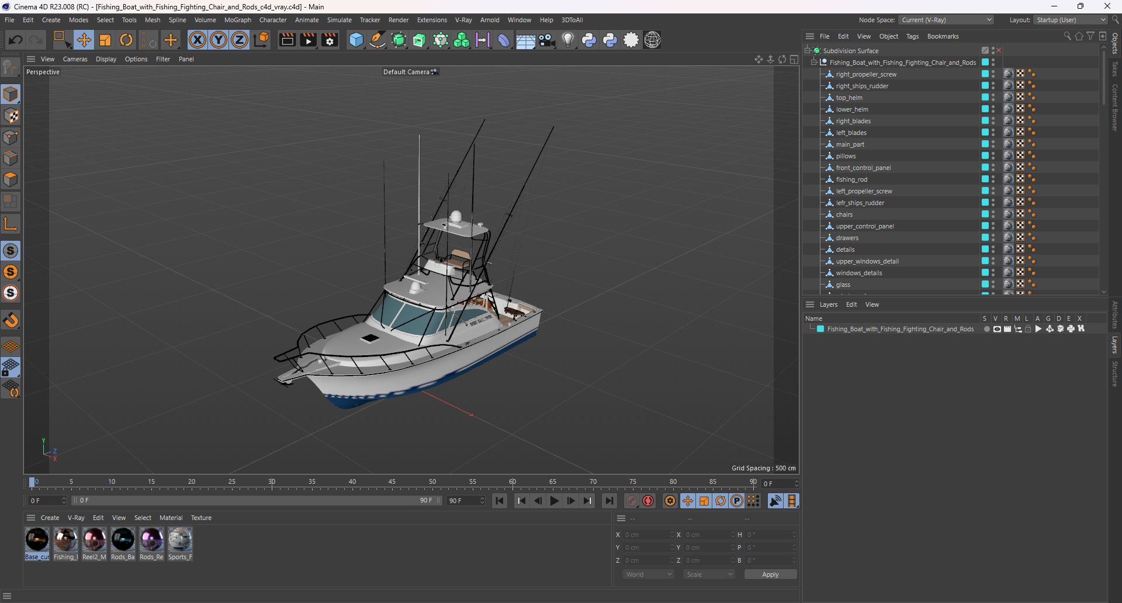Click the Light bulb icon
This screenshot has height=603, width=1122.
pyautogui.click(x=567, y=40)
